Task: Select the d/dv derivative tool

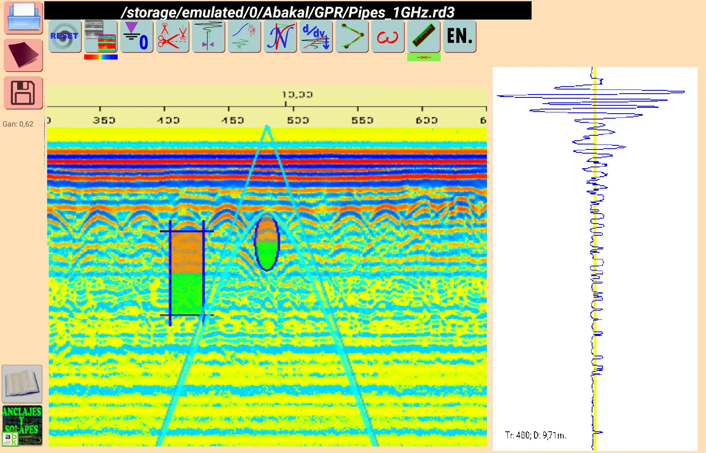Action: [316, 36]
